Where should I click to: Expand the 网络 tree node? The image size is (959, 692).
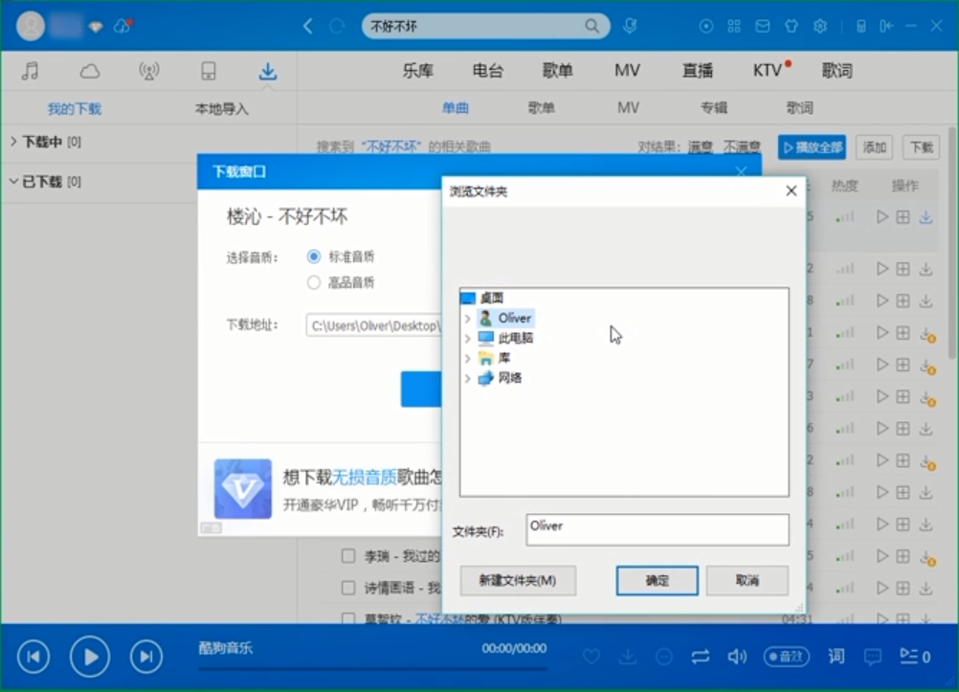(x=467, y=378)
